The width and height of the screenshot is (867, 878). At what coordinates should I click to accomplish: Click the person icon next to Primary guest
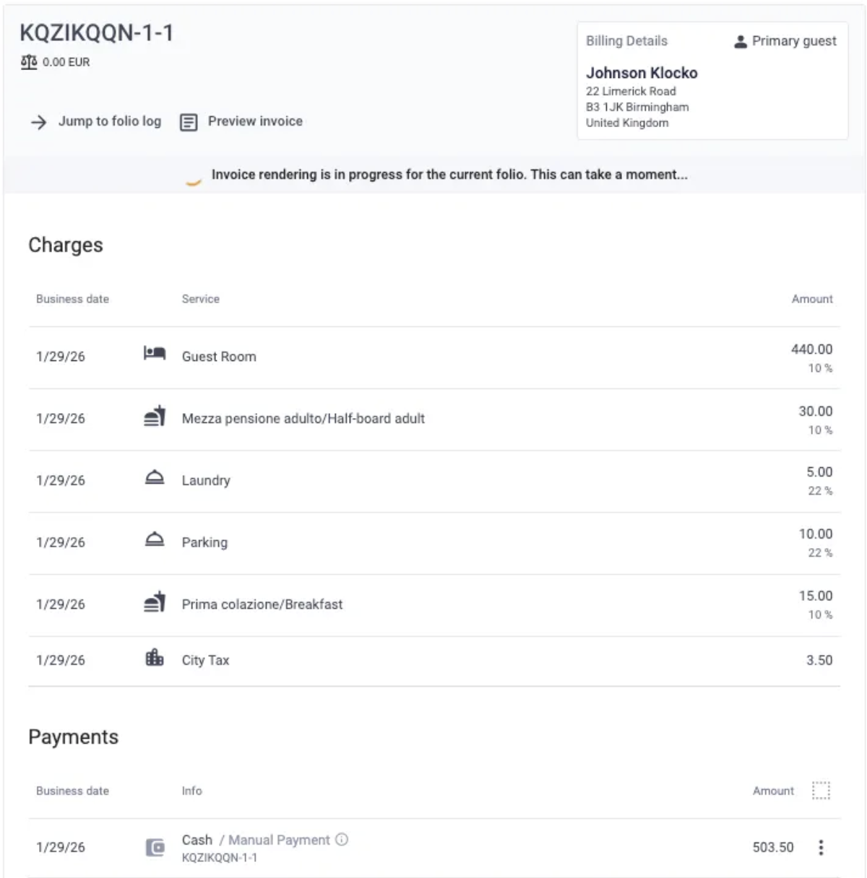741,42
